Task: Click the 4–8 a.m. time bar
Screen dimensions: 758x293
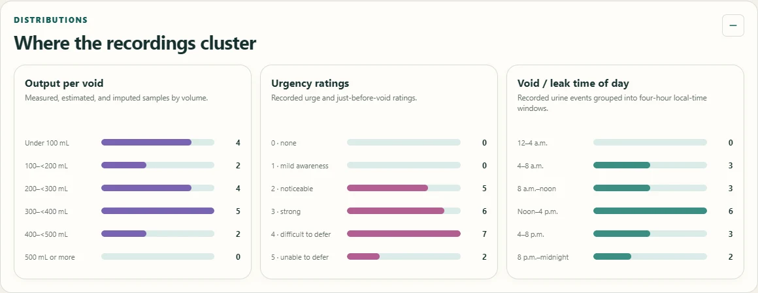Action: [x=650, y=165]
